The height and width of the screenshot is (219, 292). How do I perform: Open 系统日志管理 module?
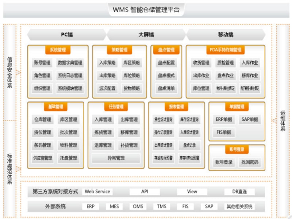[x=70, y=76]
